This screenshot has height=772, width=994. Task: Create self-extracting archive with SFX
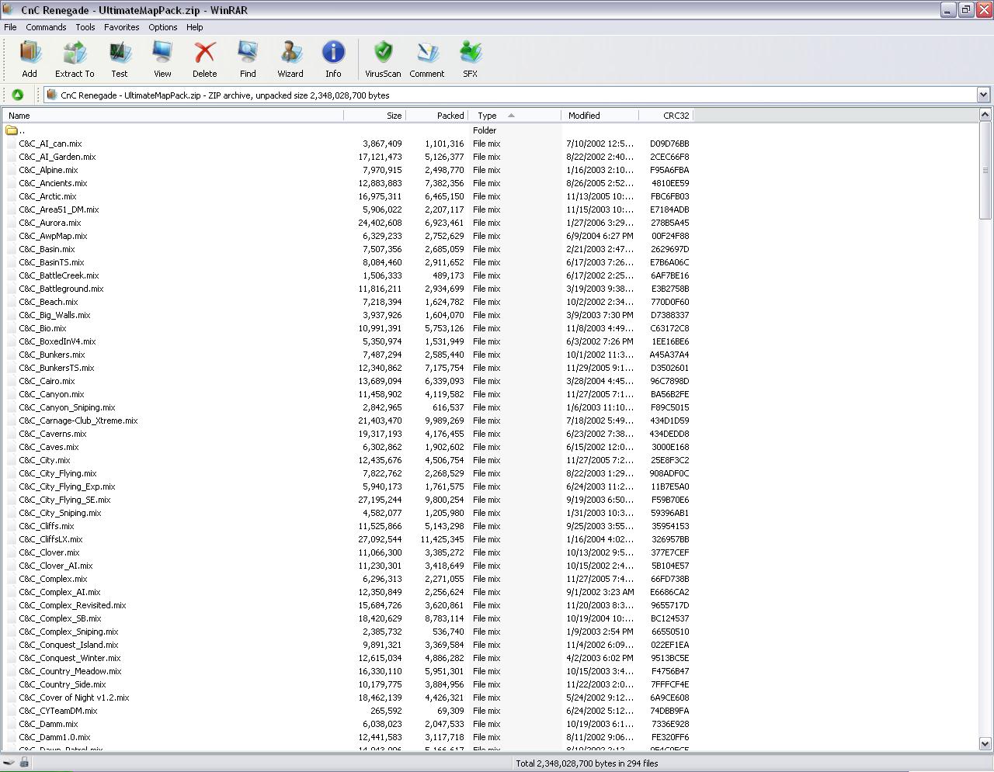pos(470,60)
